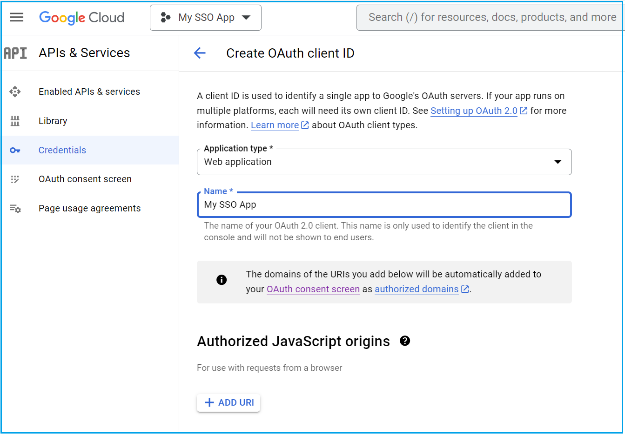Click the Create OAuth client ID title
This screenshot has height=434, width=625.
coord(290,53)
